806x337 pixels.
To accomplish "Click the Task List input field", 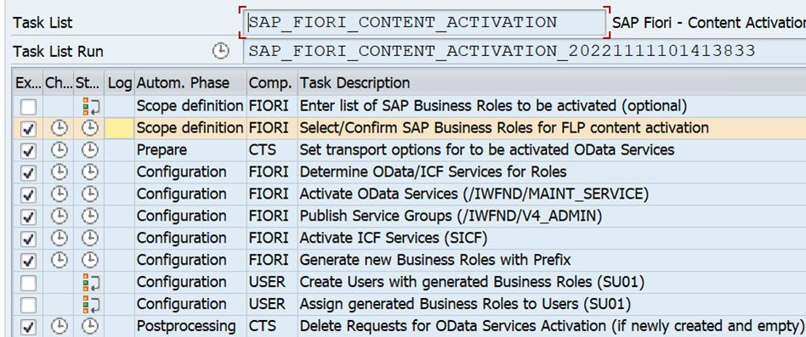I will coord(424,23).
